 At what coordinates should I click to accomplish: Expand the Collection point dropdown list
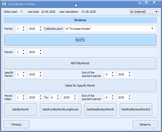[152, 29]
